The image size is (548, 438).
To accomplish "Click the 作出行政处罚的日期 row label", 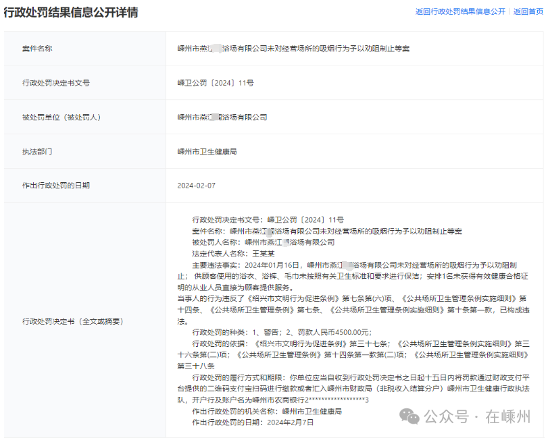I will pos(56,186).
